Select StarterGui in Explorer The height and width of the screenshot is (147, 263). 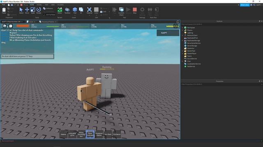click(191, 48)
